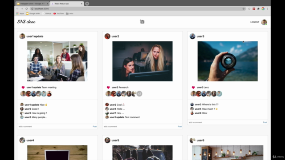Open the team meeting photo
This screenshot has height=160, width=285.
pos(57,61)
